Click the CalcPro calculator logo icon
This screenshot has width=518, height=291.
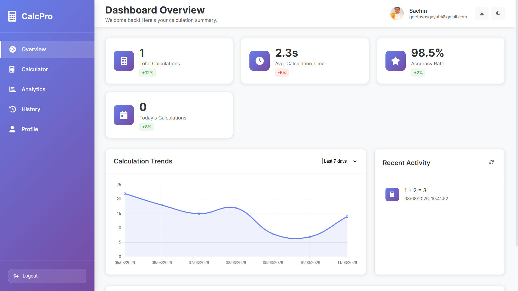click(12, 16)
